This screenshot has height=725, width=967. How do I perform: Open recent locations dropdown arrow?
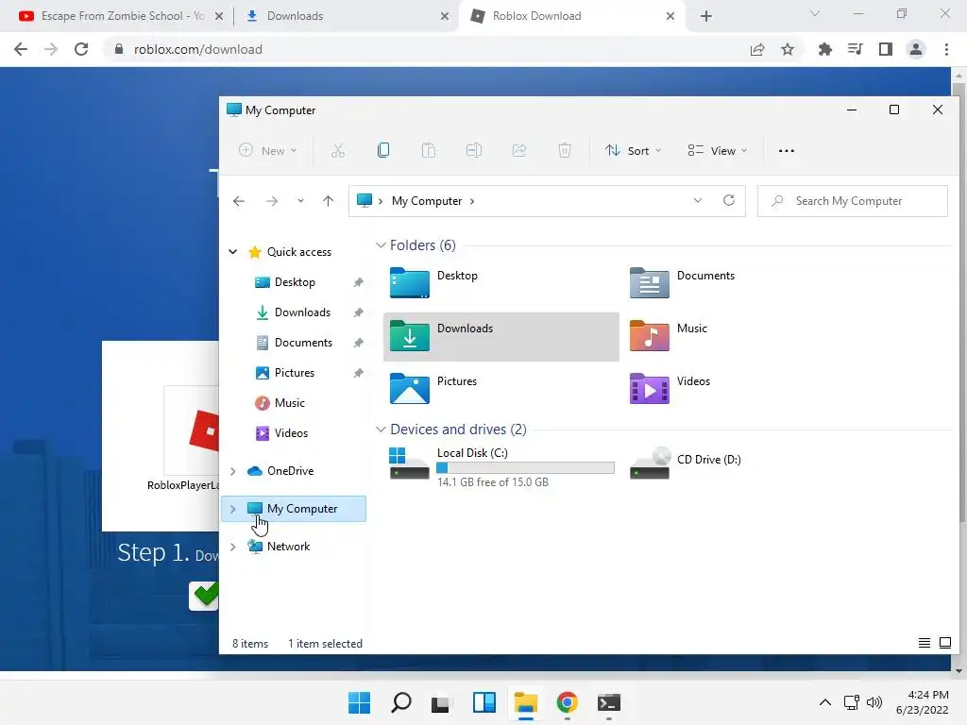[x=300, y=201]
